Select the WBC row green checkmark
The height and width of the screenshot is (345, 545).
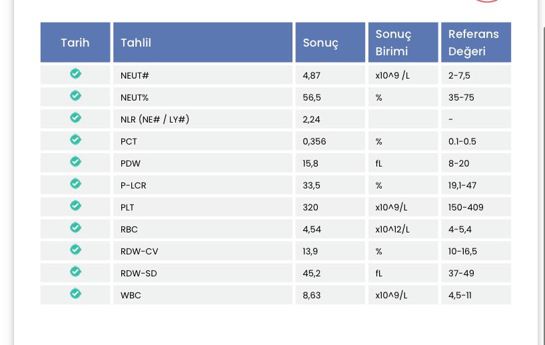pyautogui.click(x=75, y=294)
